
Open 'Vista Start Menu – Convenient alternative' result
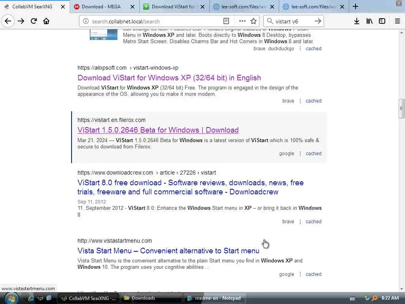(168, 251)
